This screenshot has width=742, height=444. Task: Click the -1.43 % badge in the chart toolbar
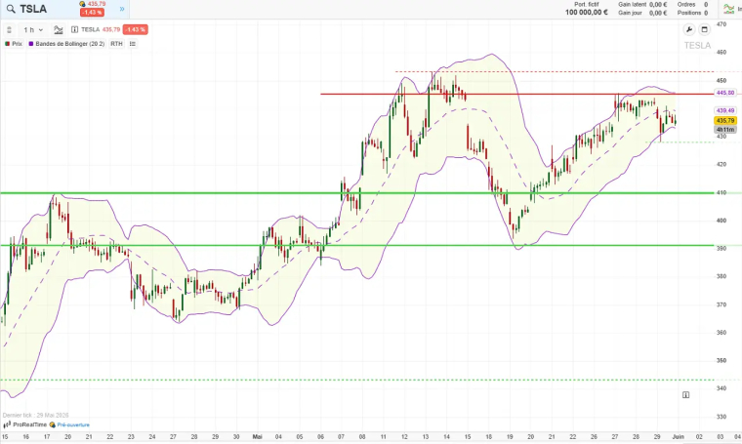[136, 29]
